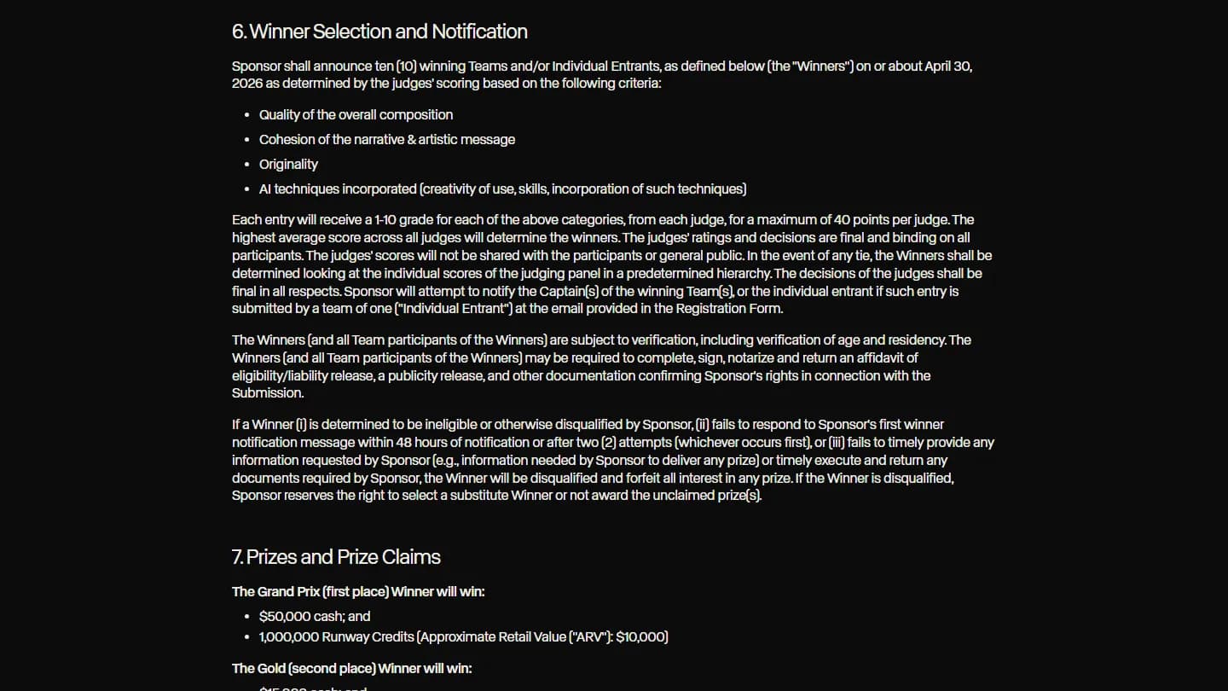Click the "Originality" bullet item
The width and height of the screenshot is (1228, 691).
click(x=288, y=164)
